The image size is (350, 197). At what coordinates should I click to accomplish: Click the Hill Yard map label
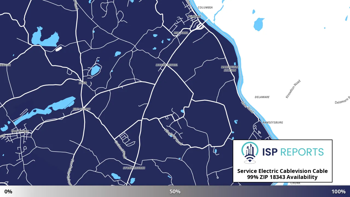(181, 33)
